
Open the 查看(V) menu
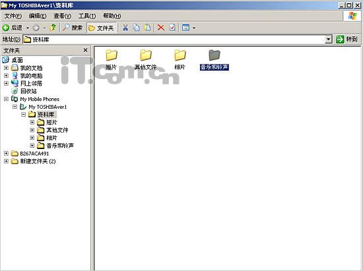[62, 16]
